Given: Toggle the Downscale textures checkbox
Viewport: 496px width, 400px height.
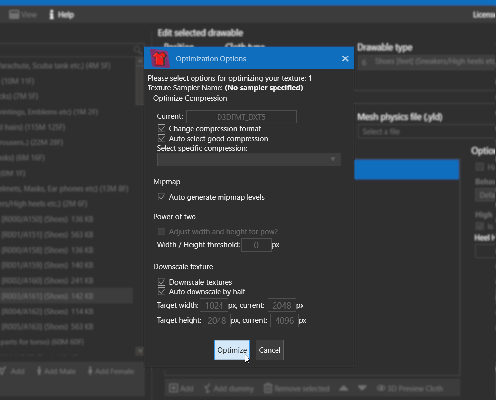Looking at the screenshot, I should [161, 282].
